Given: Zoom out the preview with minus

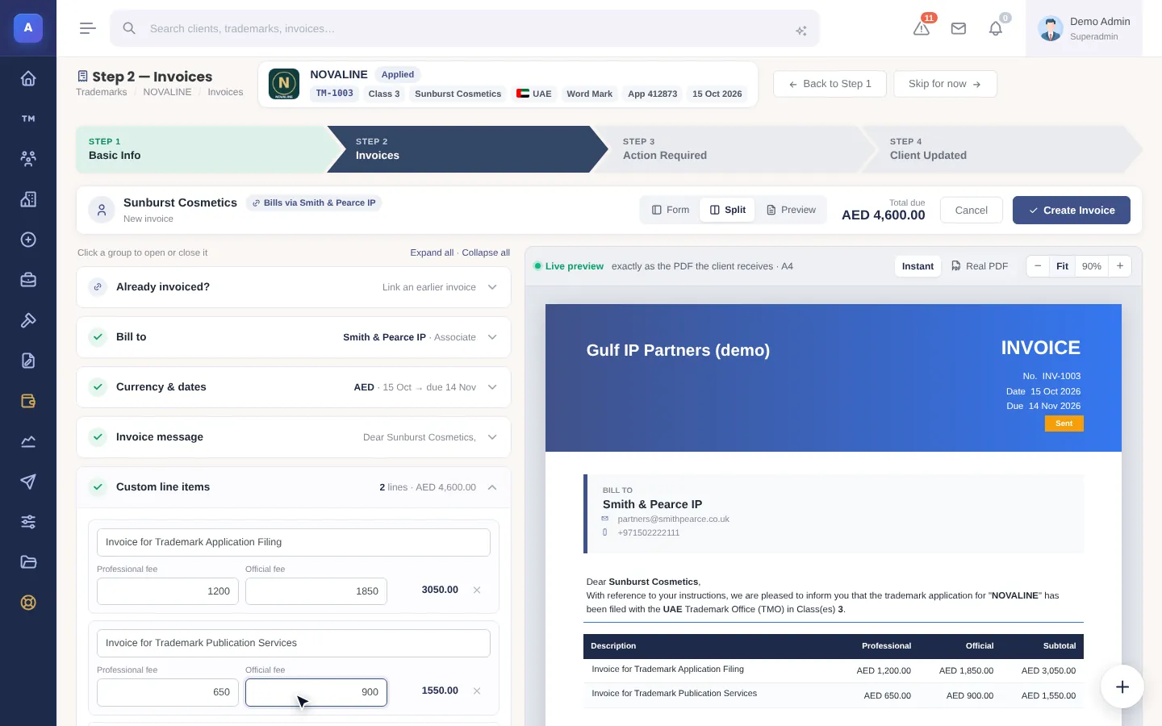Looking at the screenshot, I should click(1038, 266).
